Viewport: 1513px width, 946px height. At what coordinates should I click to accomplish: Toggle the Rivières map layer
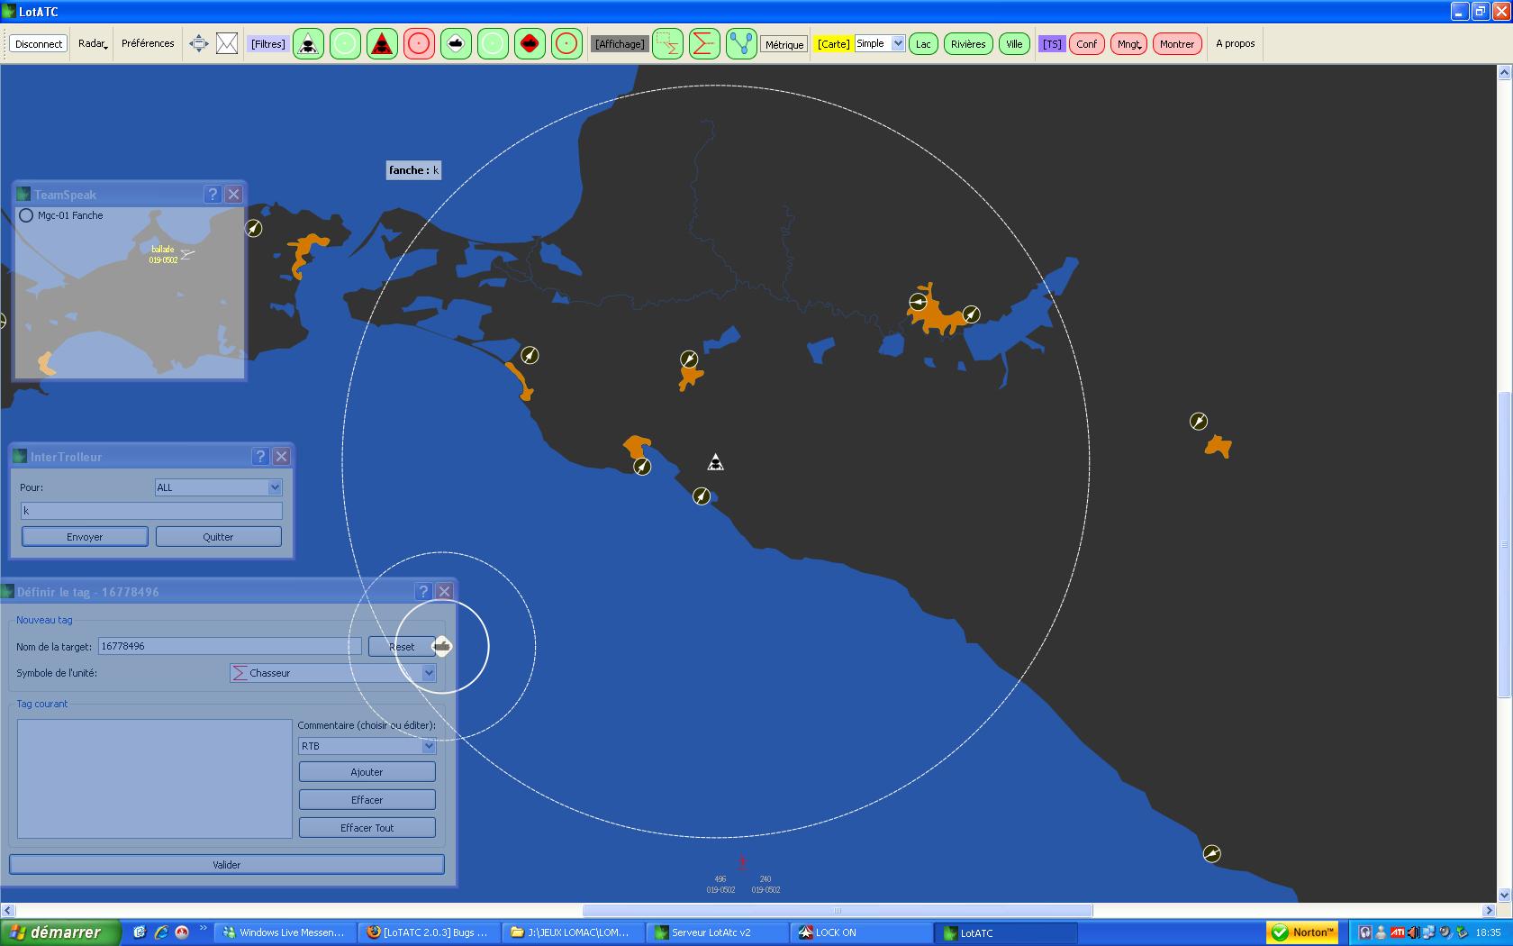(x=968, y=44)
